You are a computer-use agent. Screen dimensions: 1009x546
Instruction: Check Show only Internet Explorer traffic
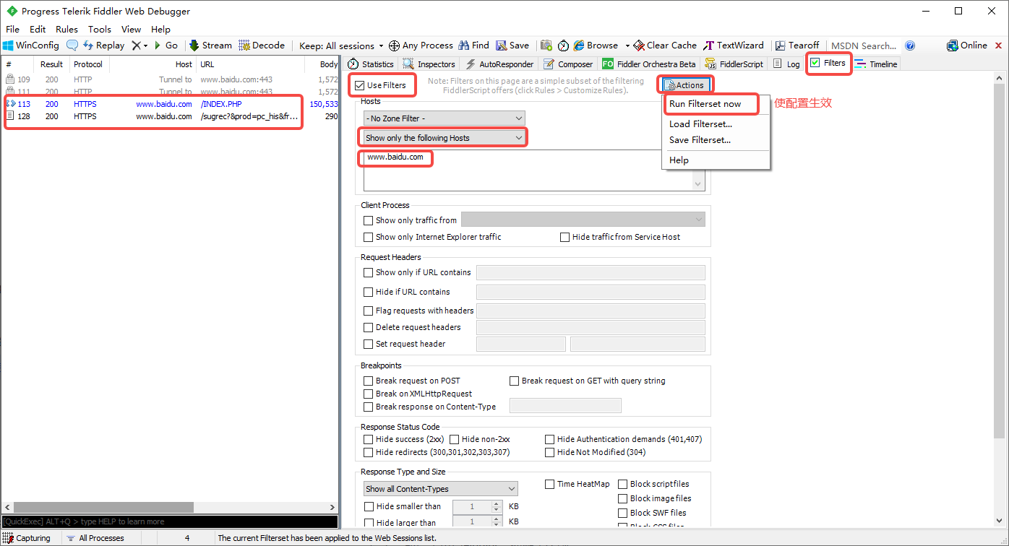[x=369, y=238]
